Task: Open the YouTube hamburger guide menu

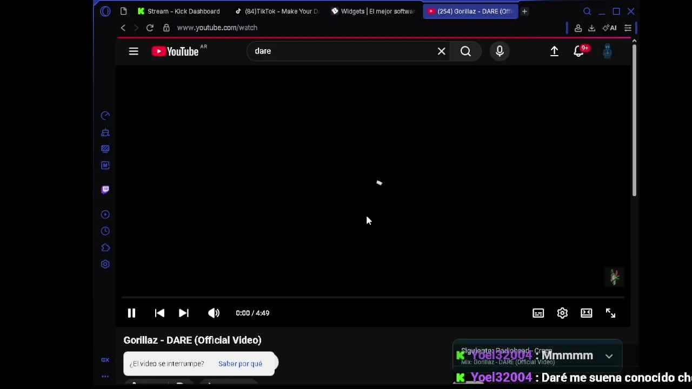Action: (134, 51)
